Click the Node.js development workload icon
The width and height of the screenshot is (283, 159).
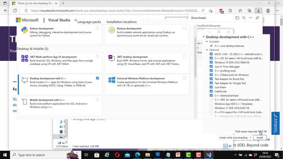click(112, 30)
